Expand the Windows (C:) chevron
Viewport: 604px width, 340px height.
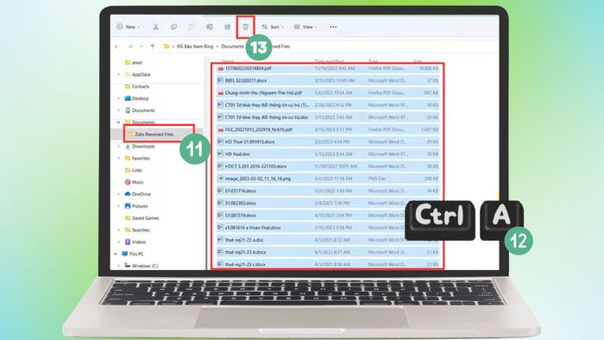pyautogui.click(x=119, y=266)
